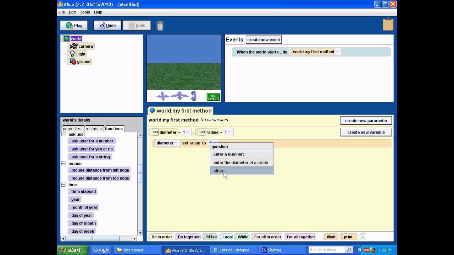Choose 'other...' from the question menu
Viewport: 454px width, 255px height.
(242, 171)
